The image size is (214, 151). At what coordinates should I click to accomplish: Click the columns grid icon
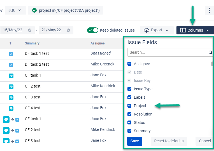pos(183,30)
